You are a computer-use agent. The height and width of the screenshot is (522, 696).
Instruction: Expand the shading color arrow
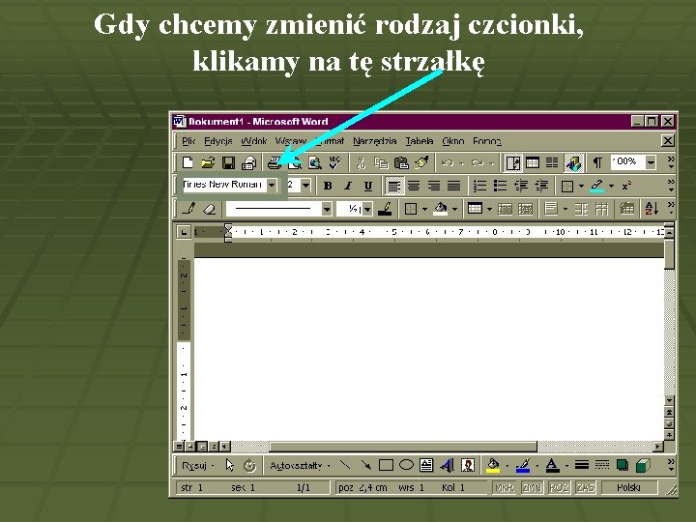pyautogui.click(x=454, y=209)
